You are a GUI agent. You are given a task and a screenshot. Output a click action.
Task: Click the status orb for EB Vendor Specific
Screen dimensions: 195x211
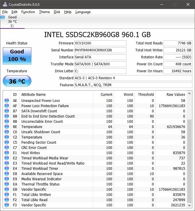pyautogui.click(x=7, y=189)
